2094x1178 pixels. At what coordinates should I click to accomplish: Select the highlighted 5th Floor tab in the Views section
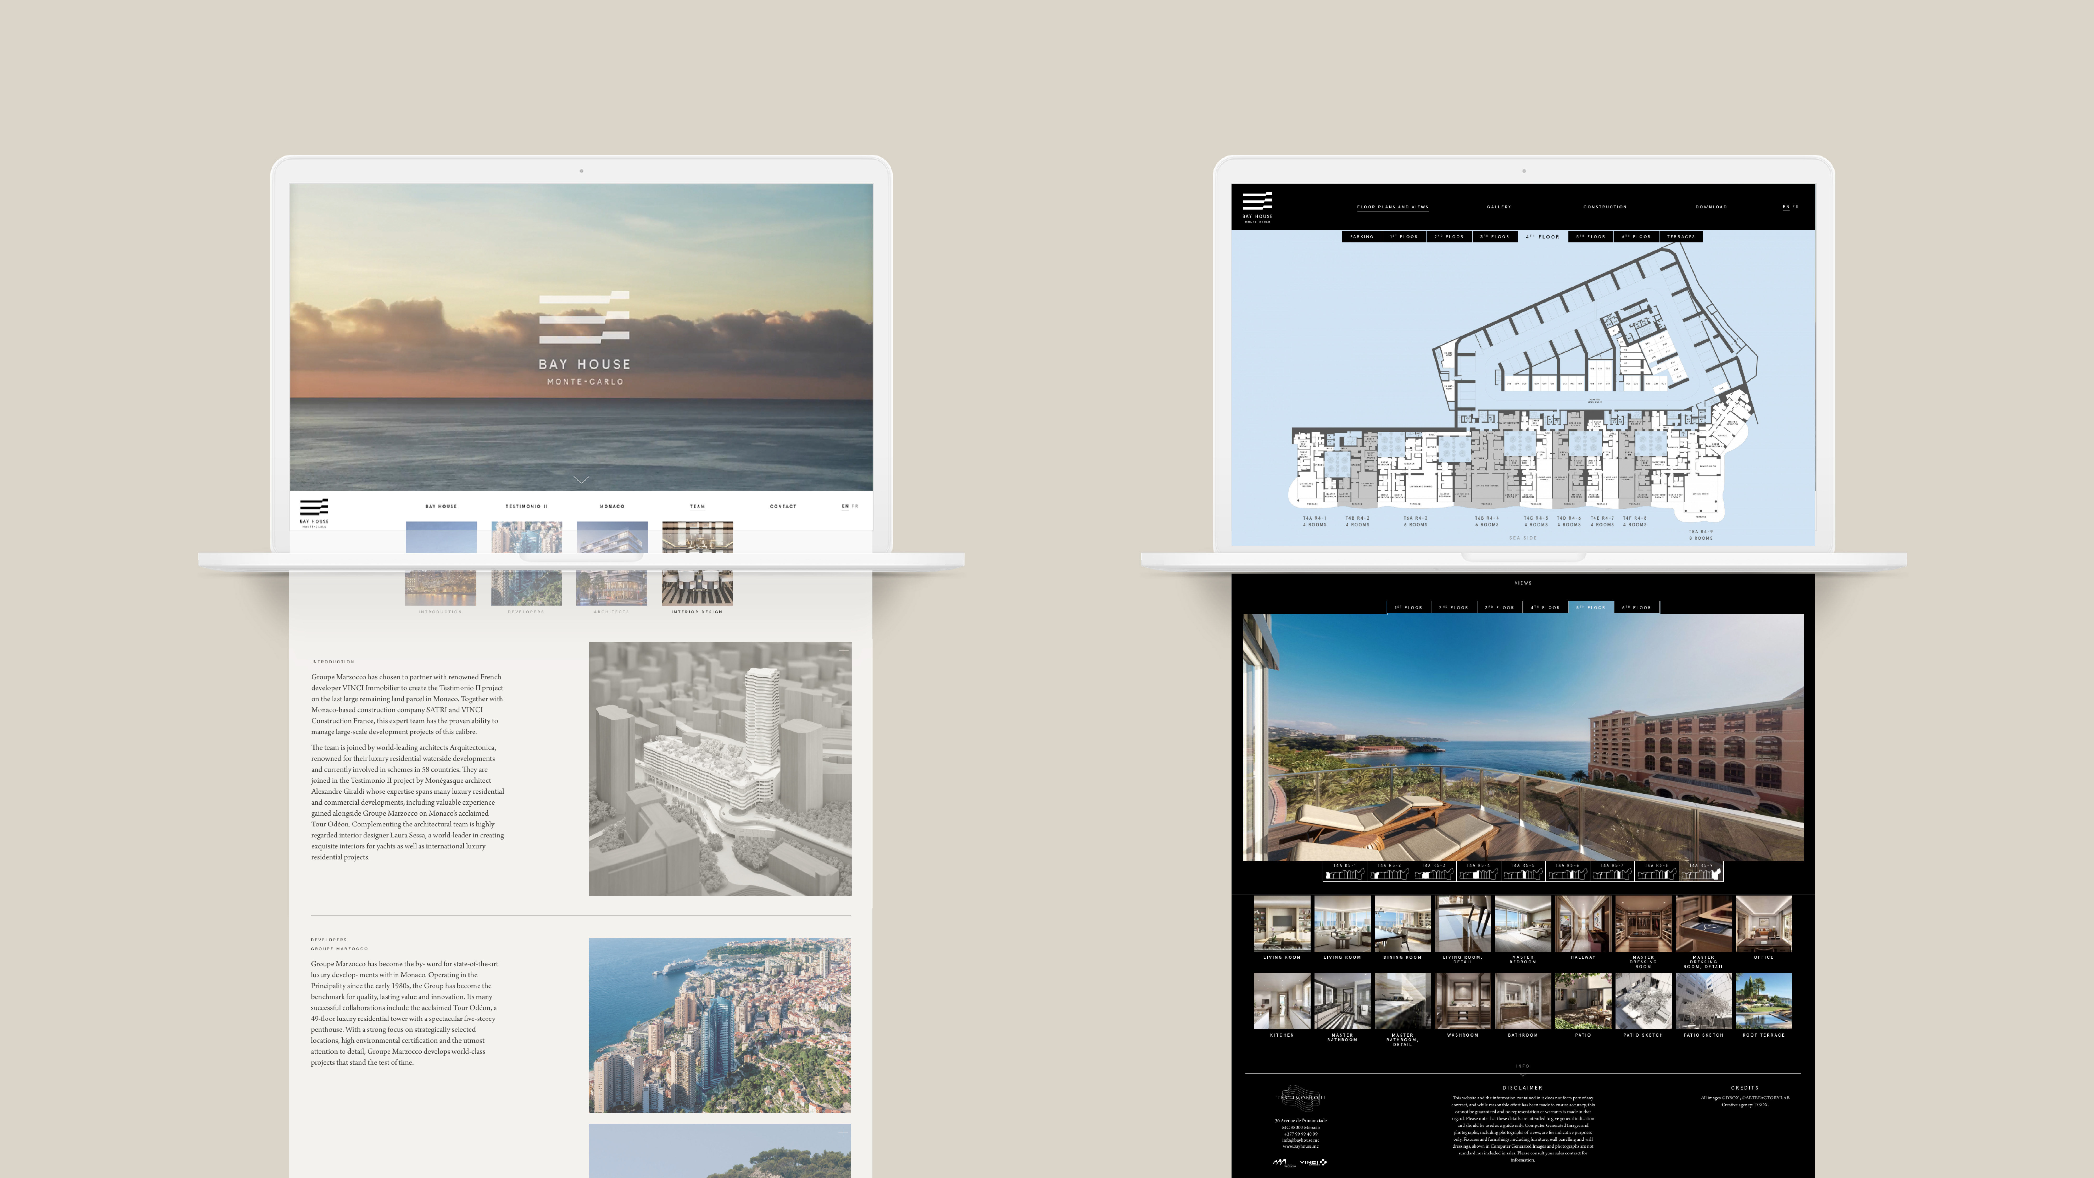1591,607
